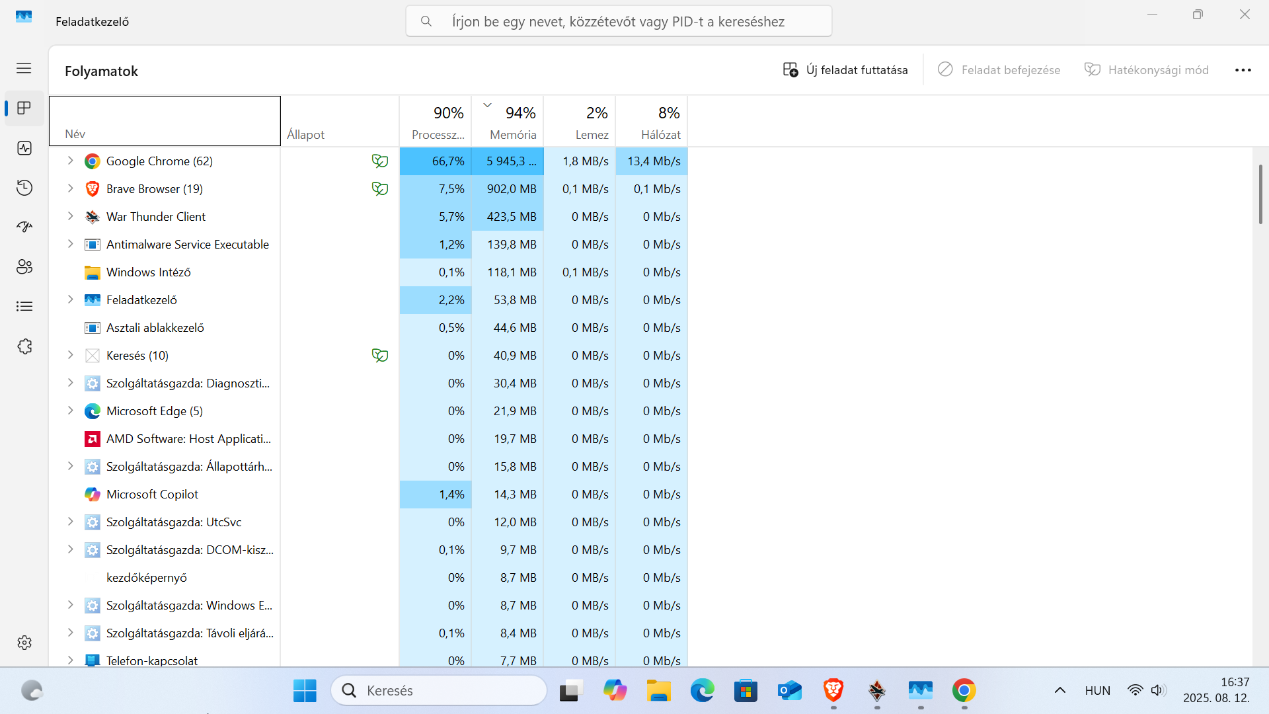Sort by Hálózat 8% column header
Screen dimensions: 1269x714
click(x=652, y=121)
